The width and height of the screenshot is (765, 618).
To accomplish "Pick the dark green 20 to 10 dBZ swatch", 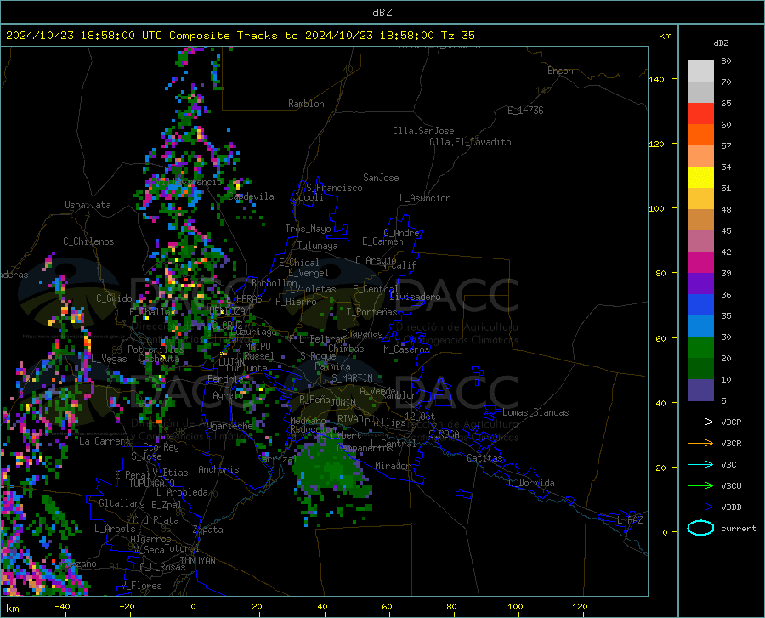I will pos(700,369).
